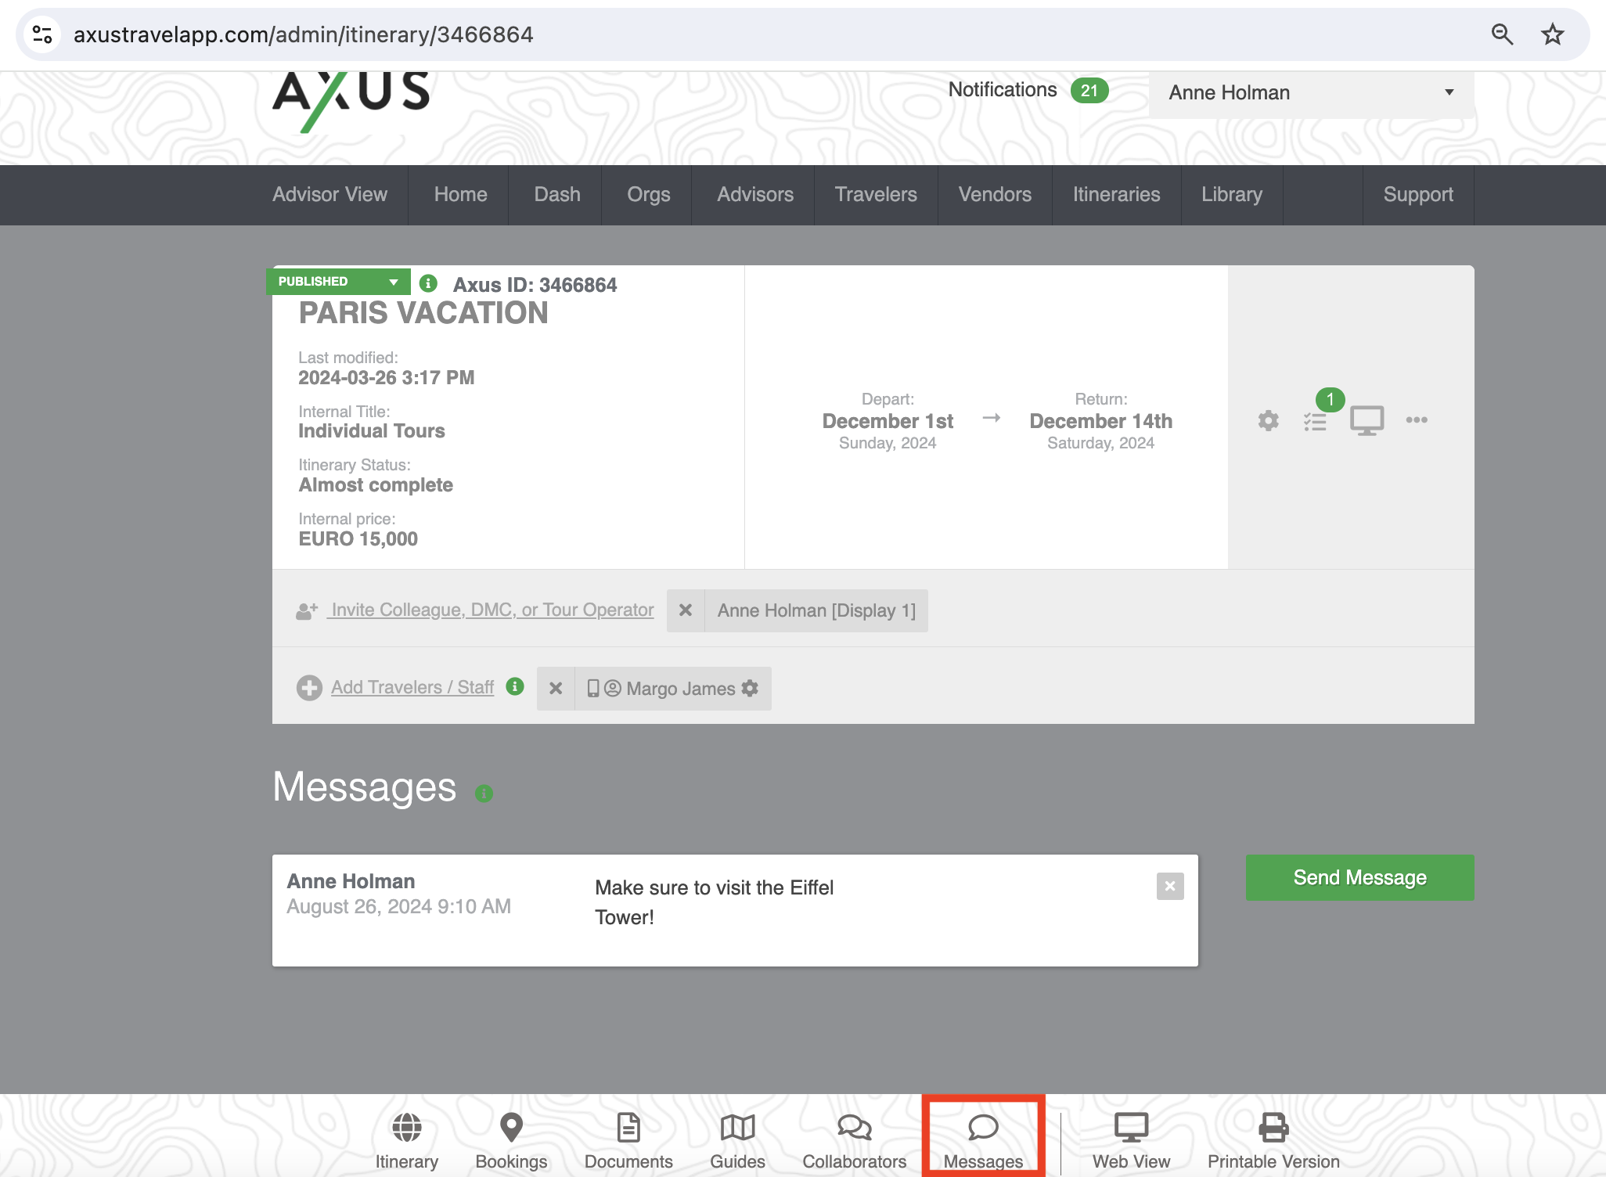
Task: Click the 2024-03-26 3:17 PM last modified value
Action: [x=387, y=378]
